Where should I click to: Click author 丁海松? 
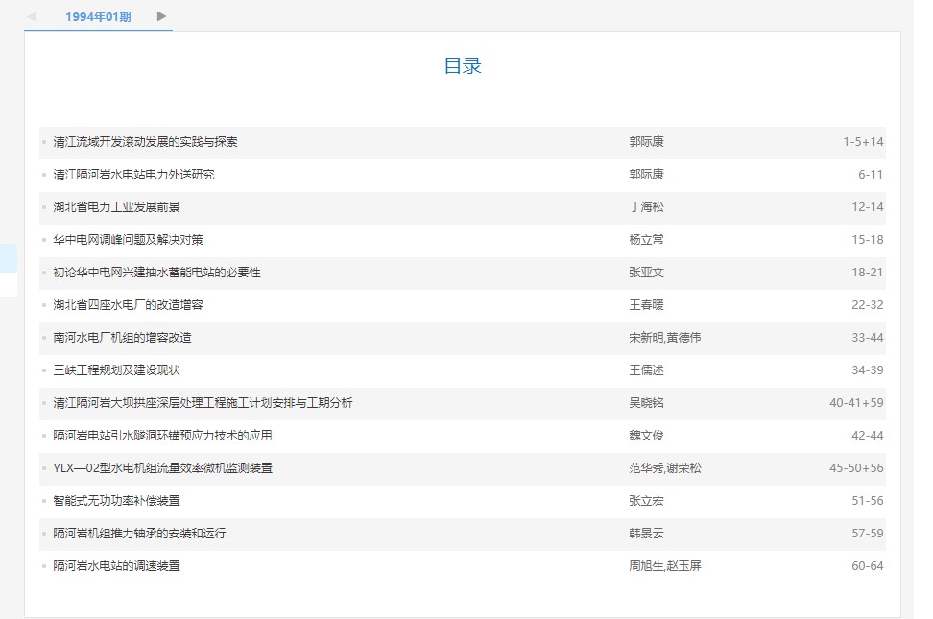(x=646, y=207)
